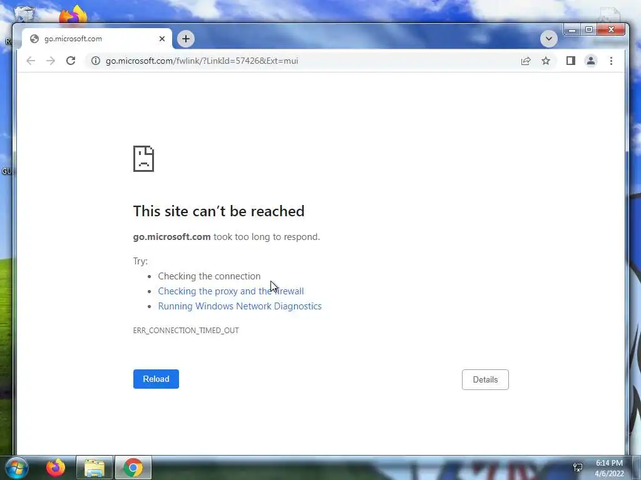Open Windows Explorer from taskbar
This screenshot has width=641, height=480.
95,467
